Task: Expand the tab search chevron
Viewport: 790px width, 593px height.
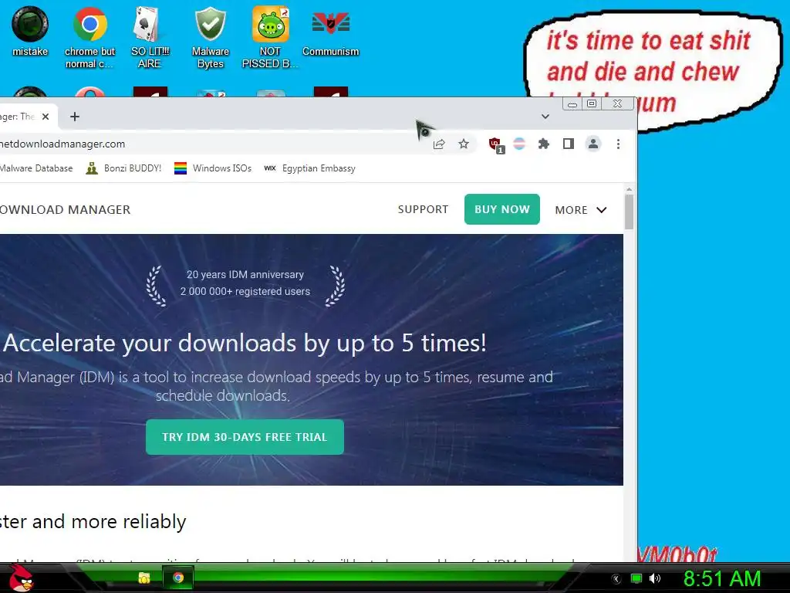Action: (x=545, y=117)
